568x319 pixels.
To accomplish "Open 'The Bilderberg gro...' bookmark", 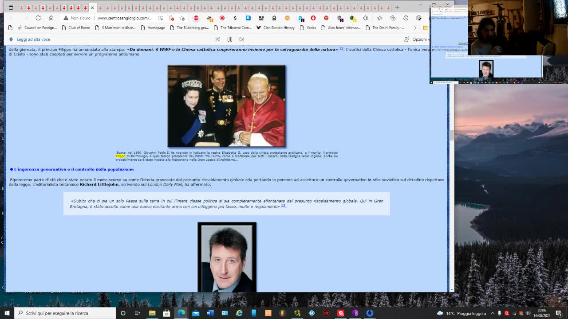I will [189, 27].
